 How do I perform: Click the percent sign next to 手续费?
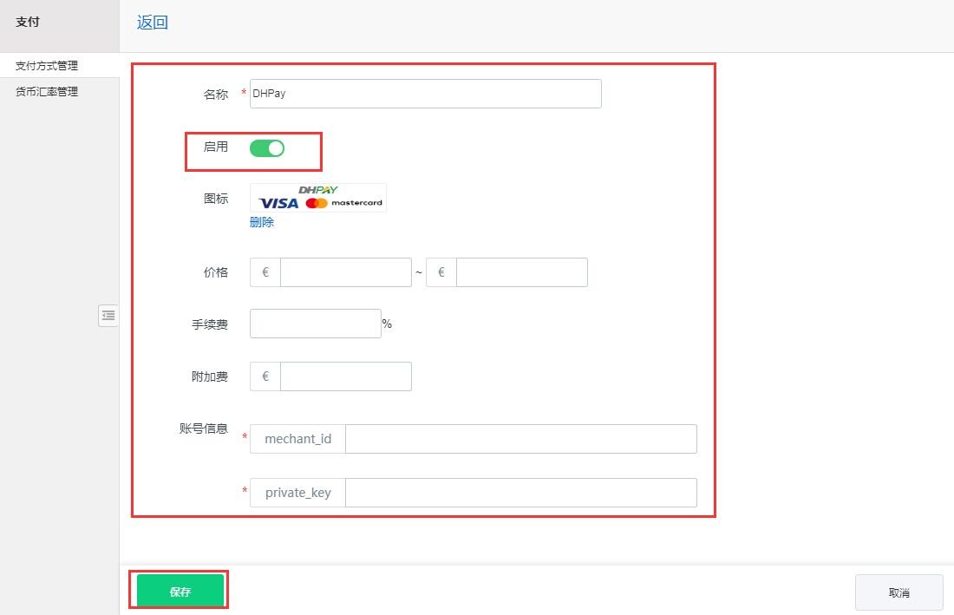click(x=387, y=324)
